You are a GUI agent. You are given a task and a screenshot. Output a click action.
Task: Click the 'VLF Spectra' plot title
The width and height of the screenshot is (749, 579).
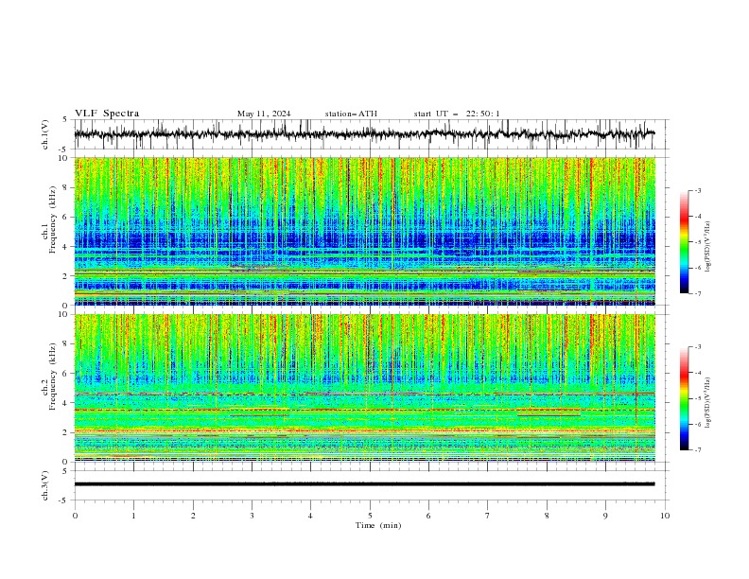(107, 114)
